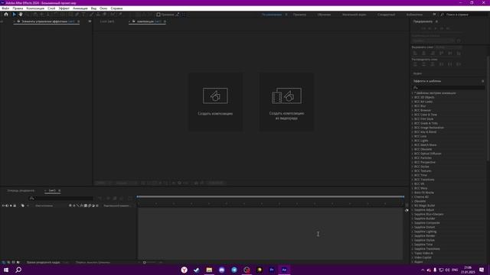Open the Анимация menu

[80, 8]
